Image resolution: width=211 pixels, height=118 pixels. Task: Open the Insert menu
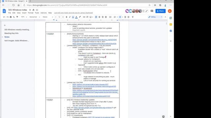click(x=24, y=13)
